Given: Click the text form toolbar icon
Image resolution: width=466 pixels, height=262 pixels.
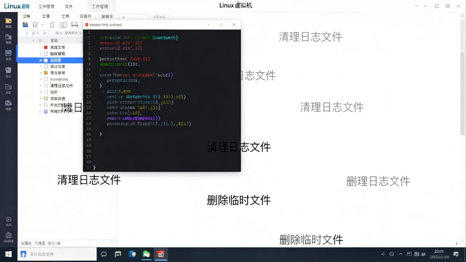Looking at the screenshot, I should pos(63,25).
